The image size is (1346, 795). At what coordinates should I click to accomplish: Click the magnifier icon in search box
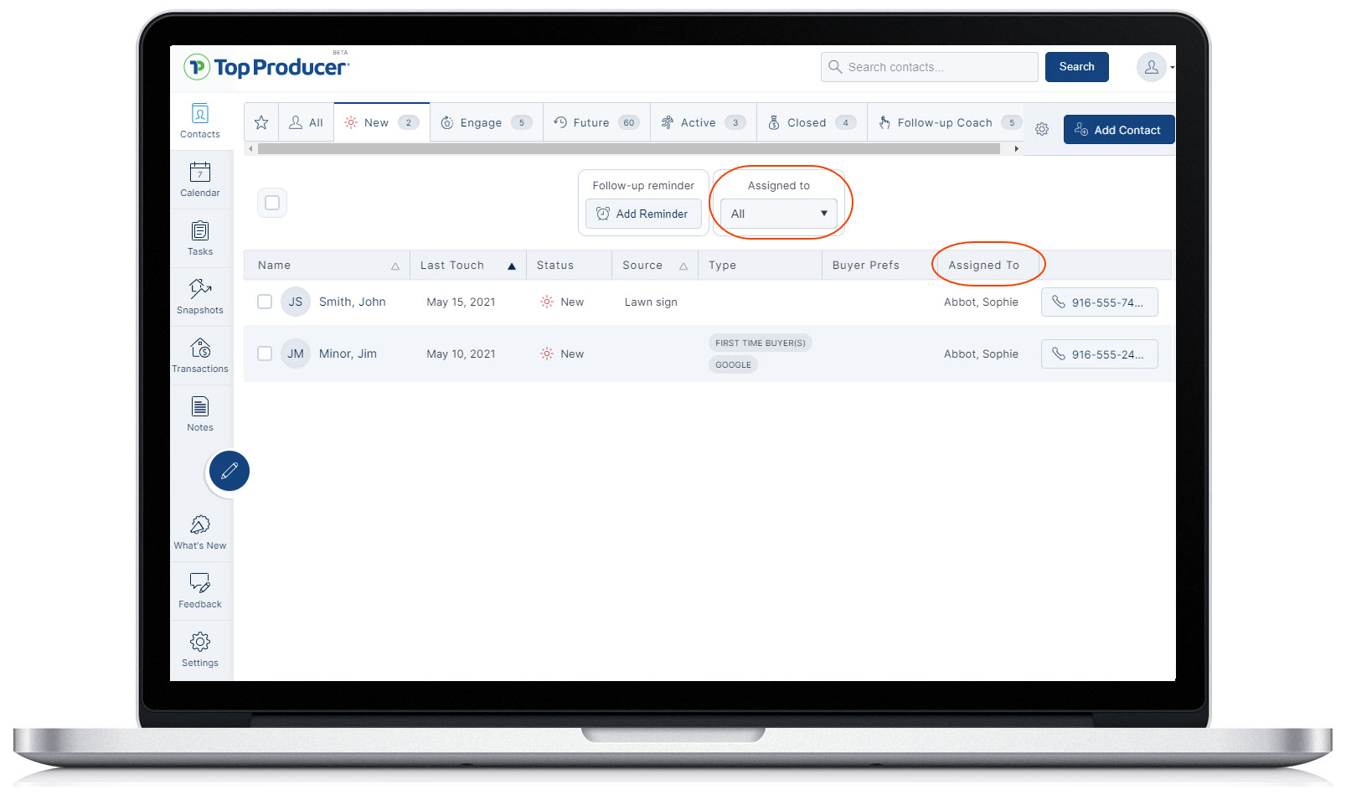point(835,67)
